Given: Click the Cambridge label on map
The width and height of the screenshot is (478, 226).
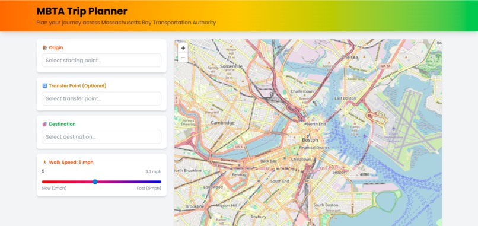Looking at the screenshot, I should (x=222, y=123).
